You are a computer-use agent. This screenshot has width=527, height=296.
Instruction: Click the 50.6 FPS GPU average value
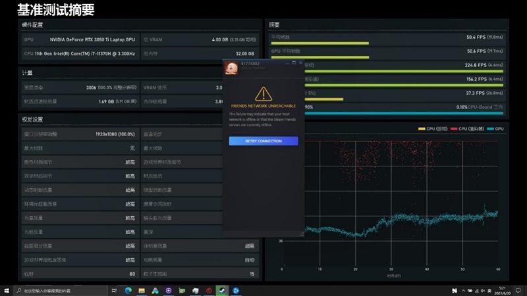(x=476, y=51)
